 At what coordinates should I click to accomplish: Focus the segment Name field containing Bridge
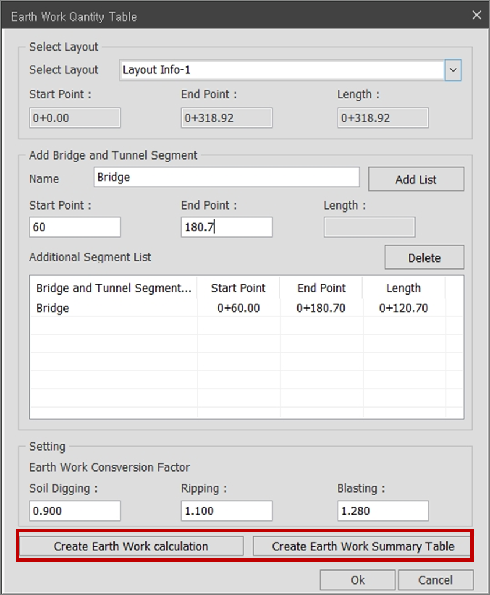(227, 177)
